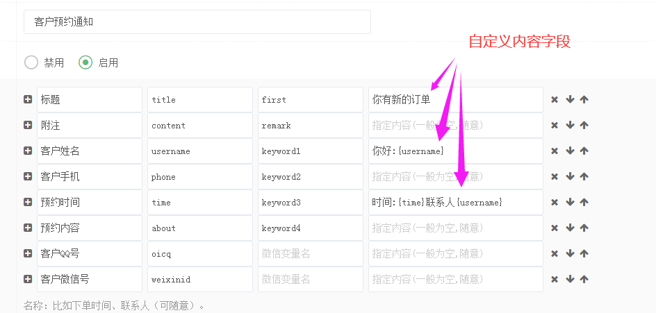The height and width of the screenshot is (313, 656).
Task: Delete the 客户QQ号 row
Action: click(x=555, y=254)
